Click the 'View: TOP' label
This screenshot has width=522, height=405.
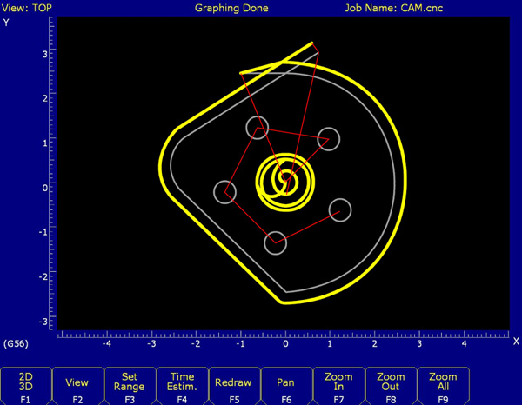(x=27, y=8)
